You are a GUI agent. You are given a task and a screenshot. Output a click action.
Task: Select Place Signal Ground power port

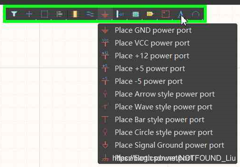pos(167,145)
